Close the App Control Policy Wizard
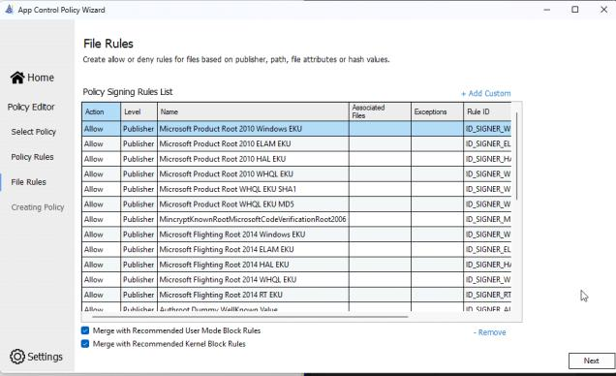This screenshot has height=376, width=616. pyautogui.click(x=603, y=10)
